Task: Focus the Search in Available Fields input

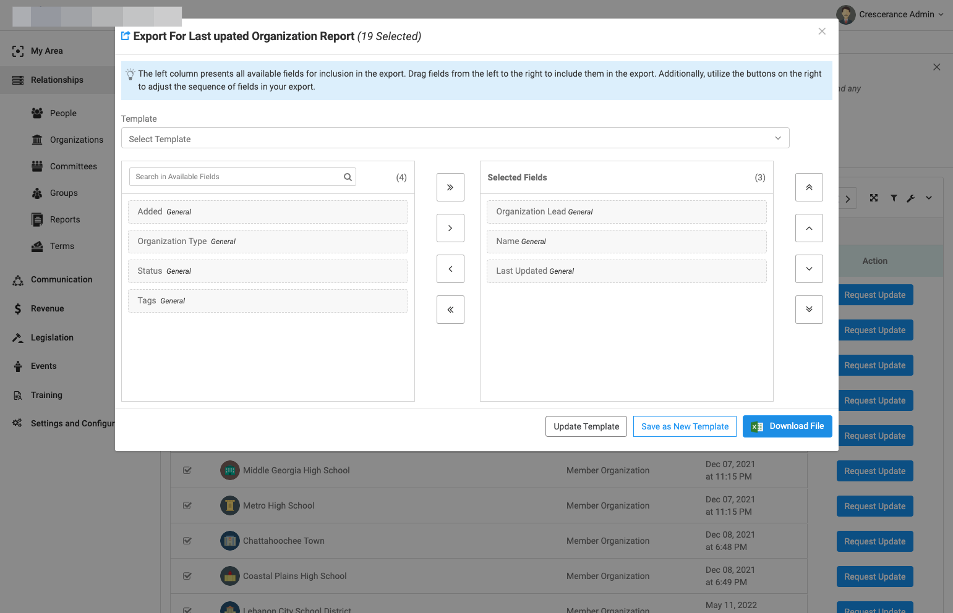Action: point(242,177)
